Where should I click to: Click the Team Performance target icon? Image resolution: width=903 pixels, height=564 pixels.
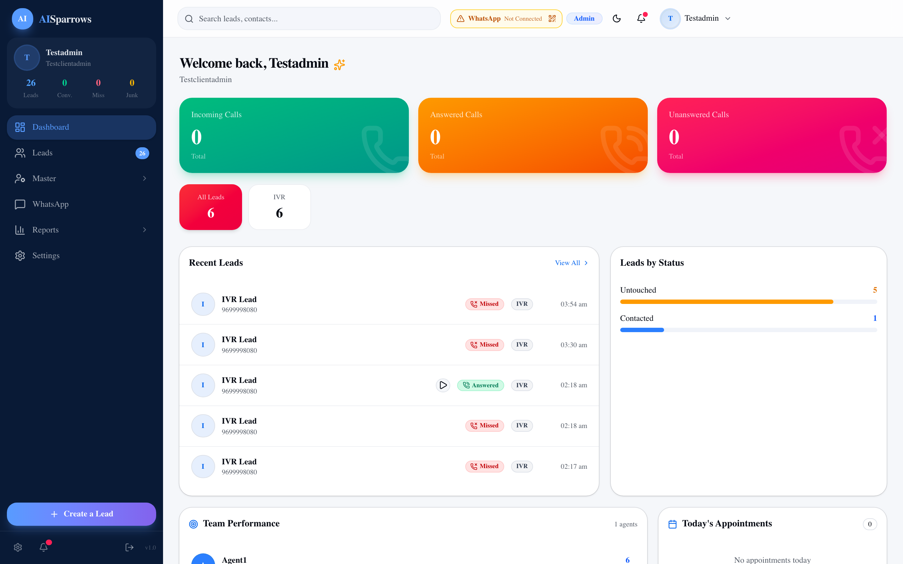[x=193, y=524]
